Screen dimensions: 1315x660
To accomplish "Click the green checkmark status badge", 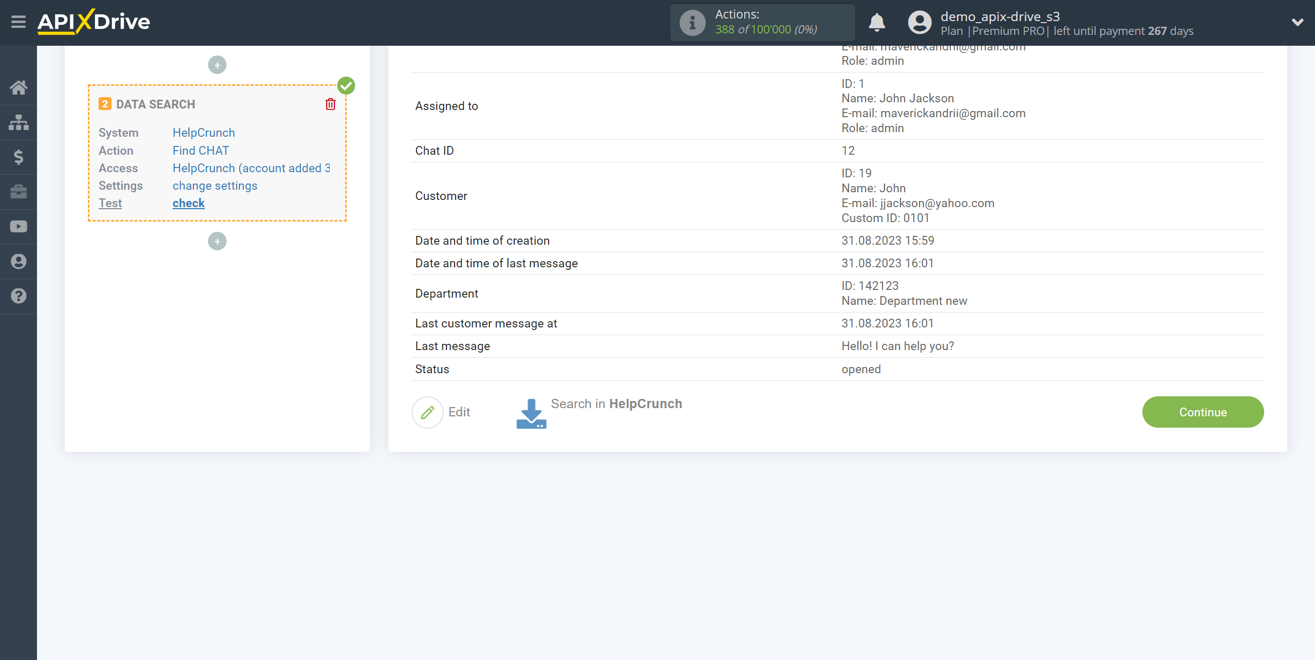I will pyautogui.click(x=346, y=86).
